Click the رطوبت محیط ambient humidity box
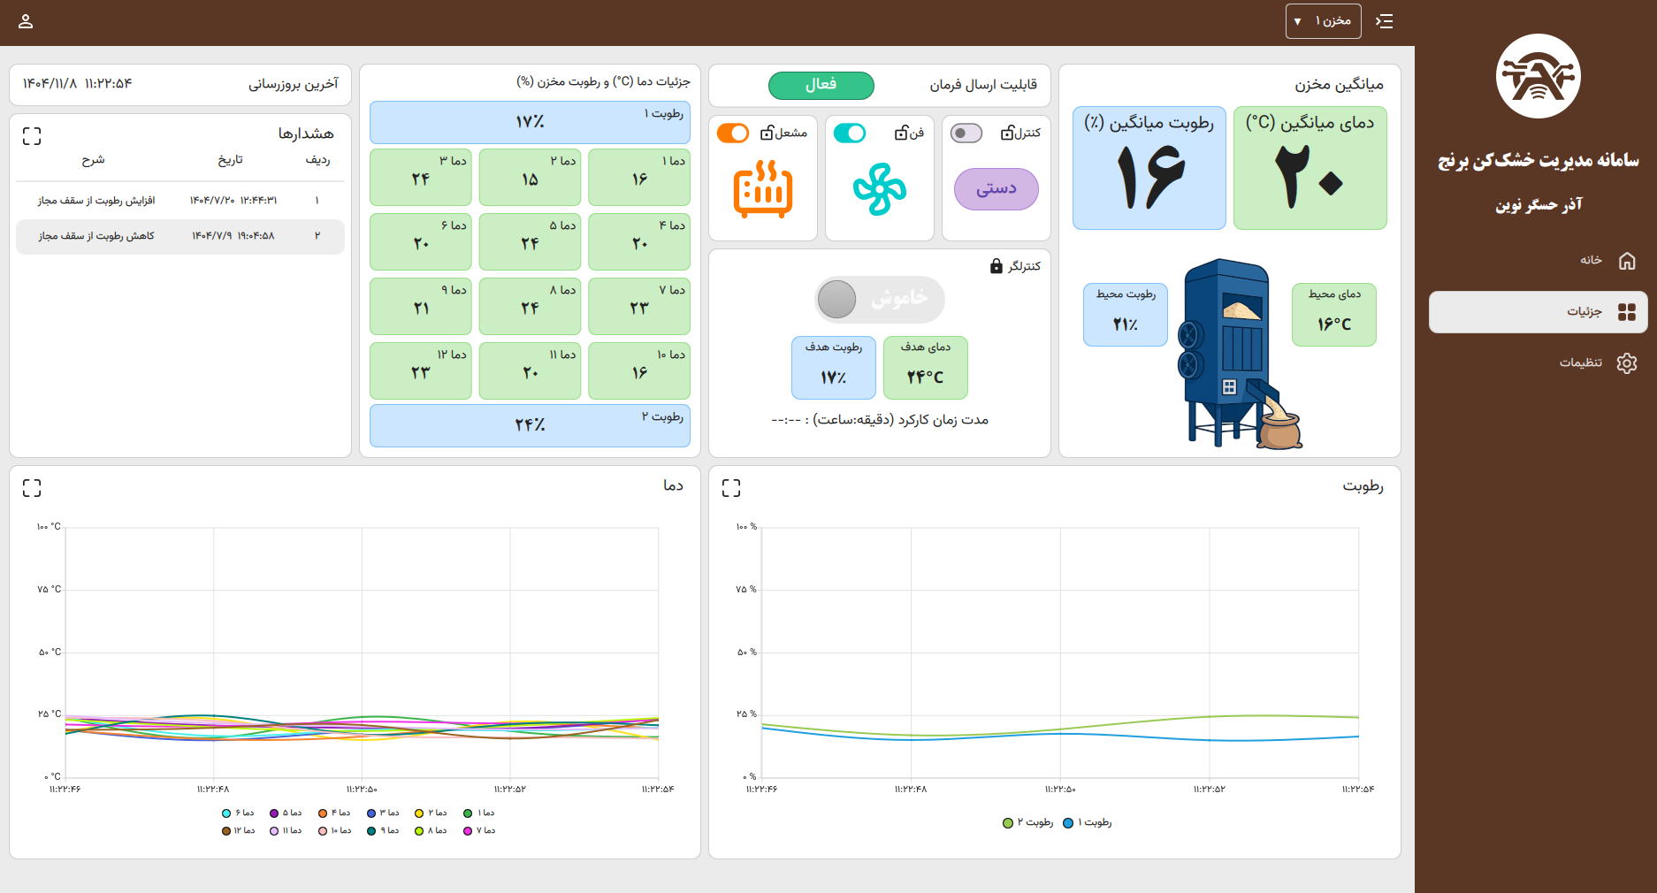The width and height of the screenshot is (1657, 893). coord(1125,314)
